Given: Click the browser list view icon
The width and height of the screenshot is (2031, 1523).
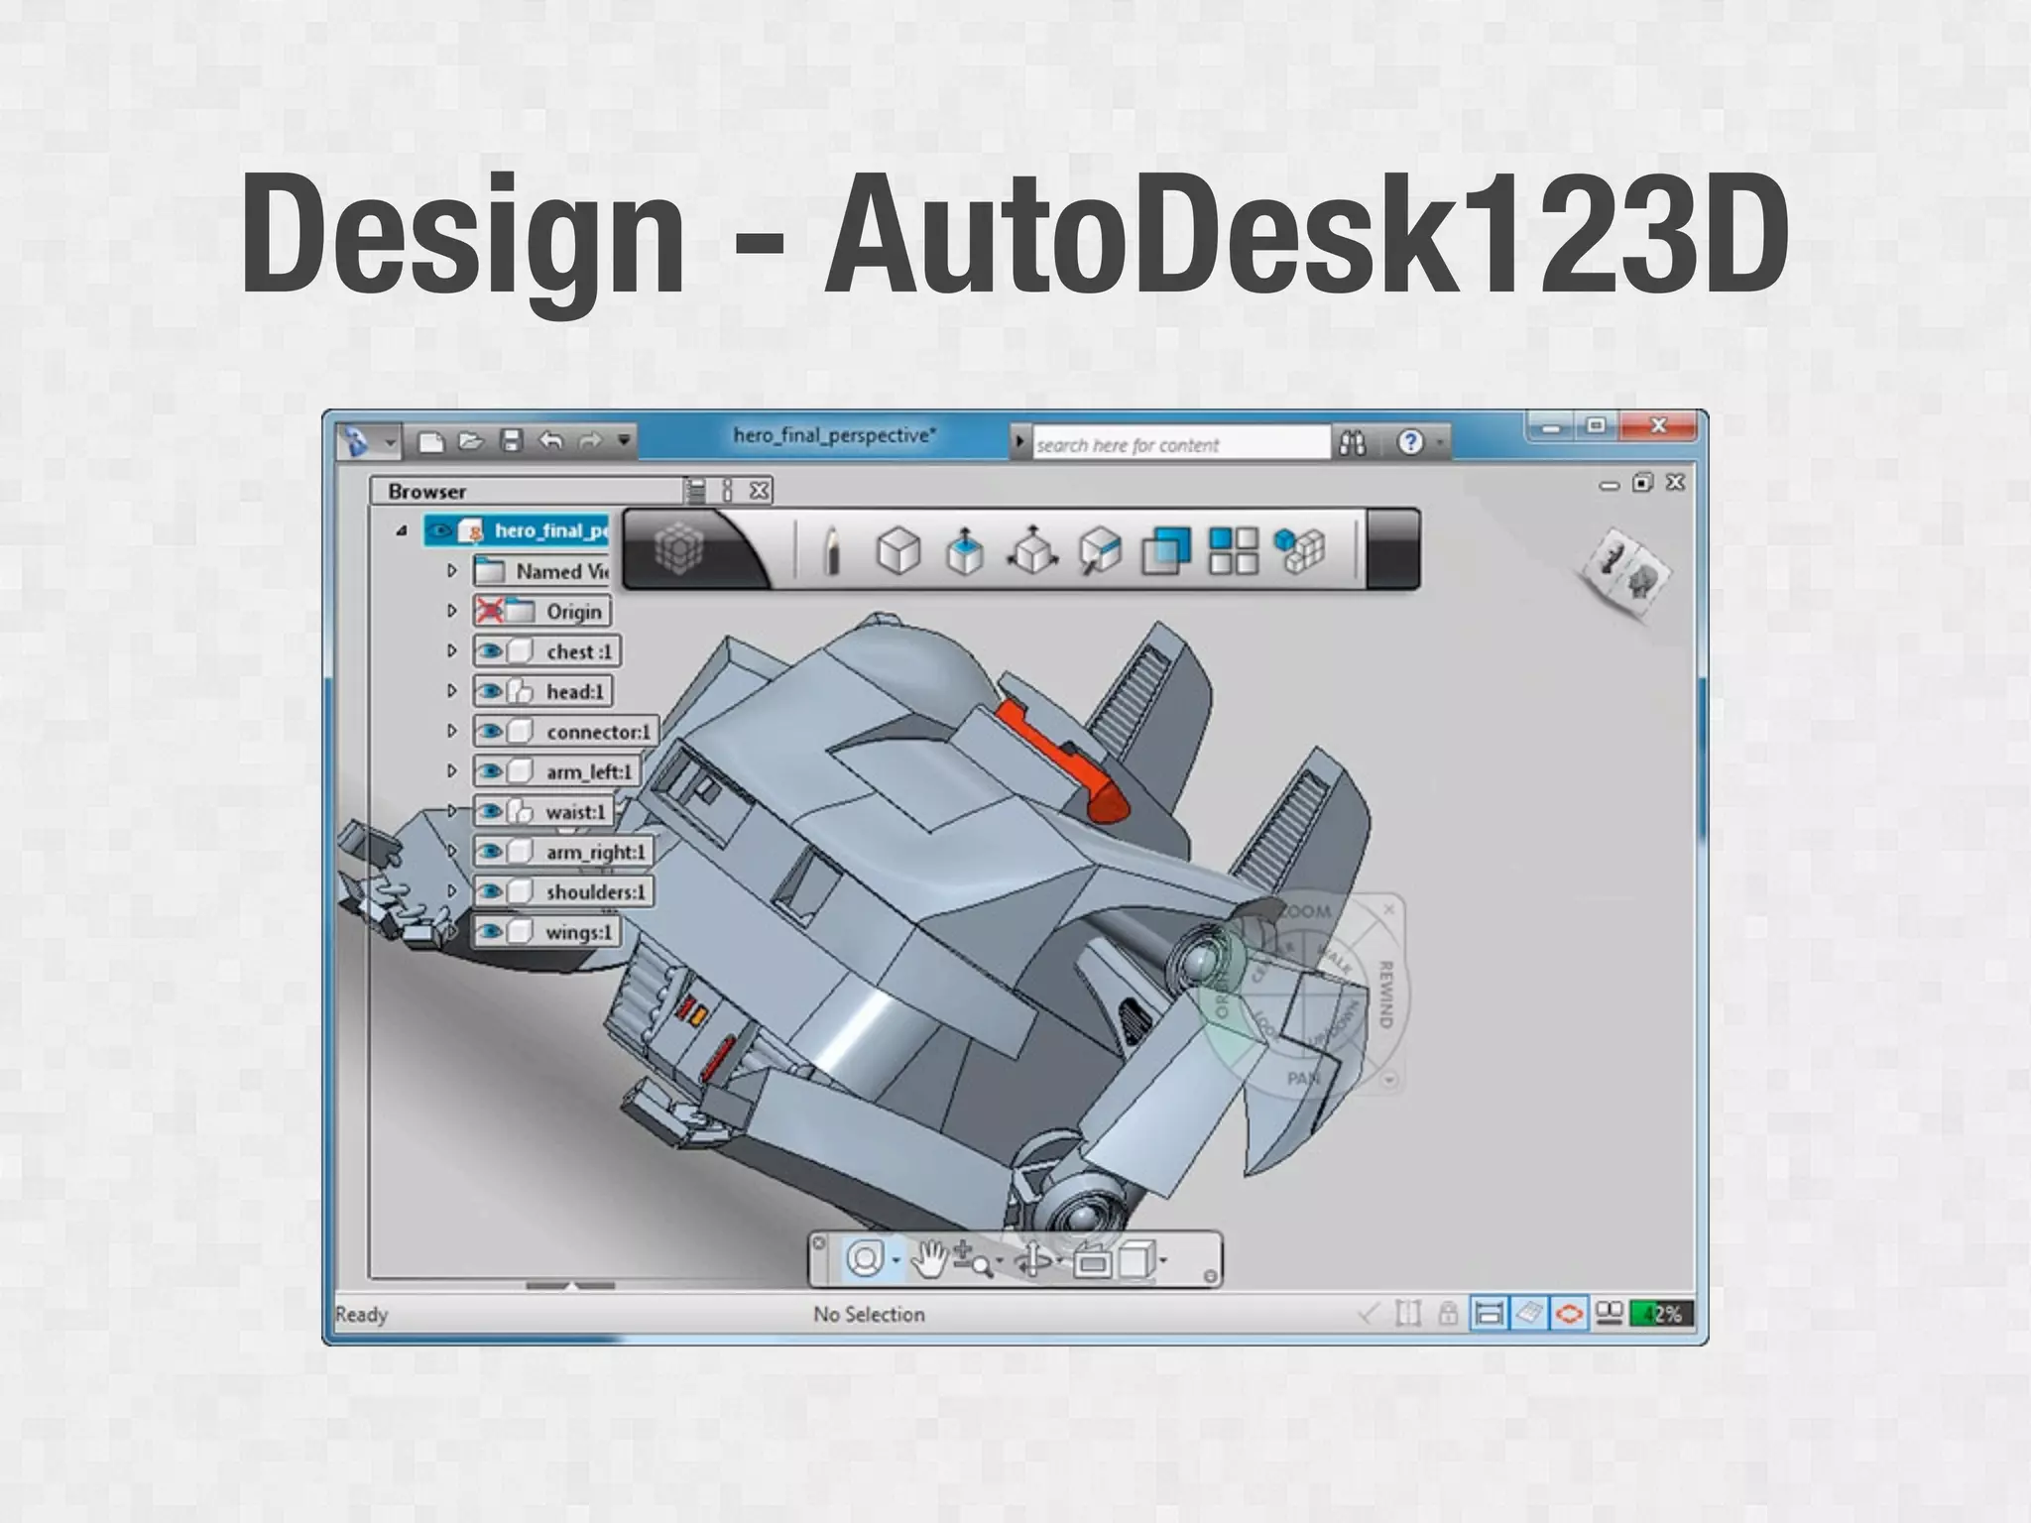Looking at the screenshot, I should (x=695, y=490).
